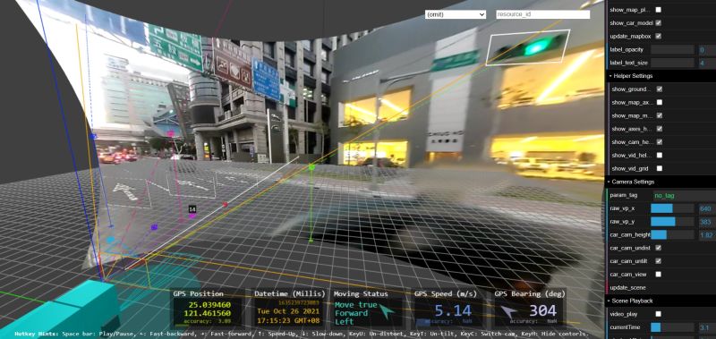Click the green sphere handle on the vertical line
The height and width of the screenshot is (339, 716).
pos(311,167)
